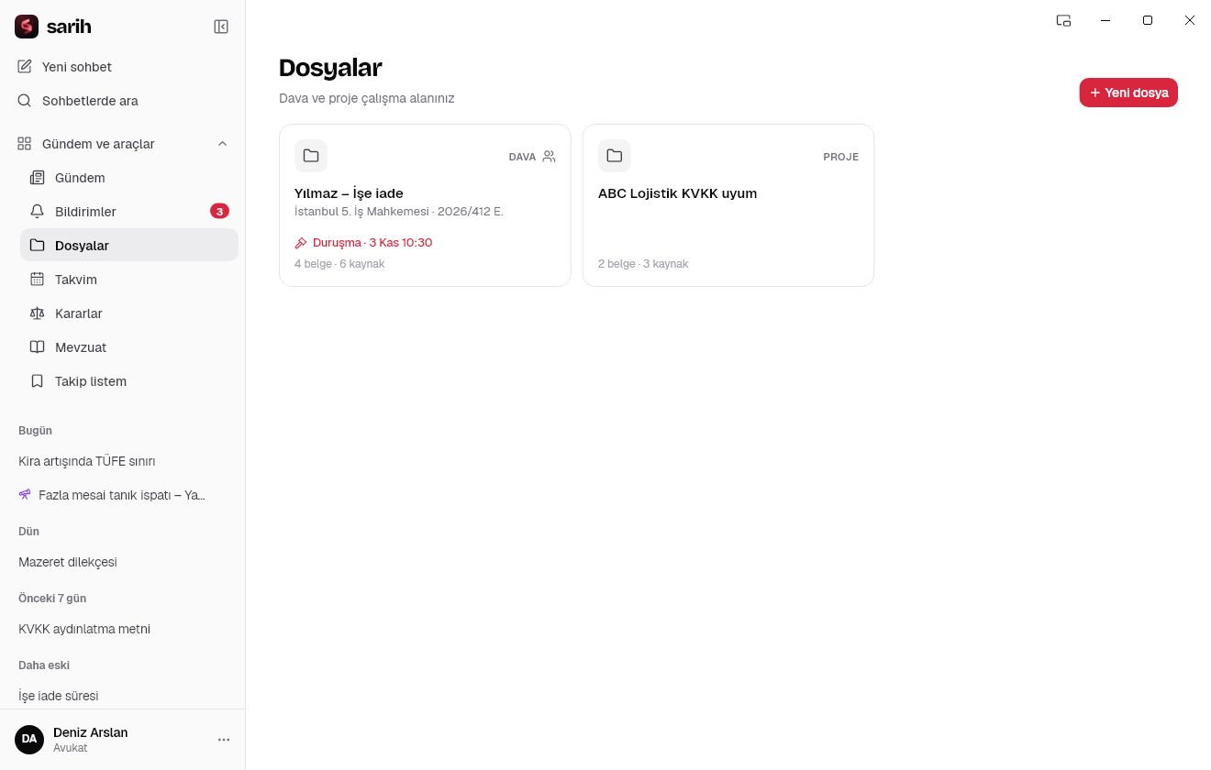Click the Sohbetlerde ara magnifier icon
The height and width of the screenshot is (770, 1211).
tap(25, 101)
